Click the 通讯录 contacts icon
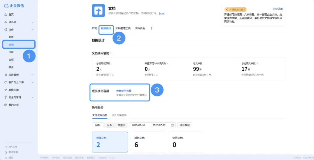This screenshot has height=160, width=314. tap(6, 22)
